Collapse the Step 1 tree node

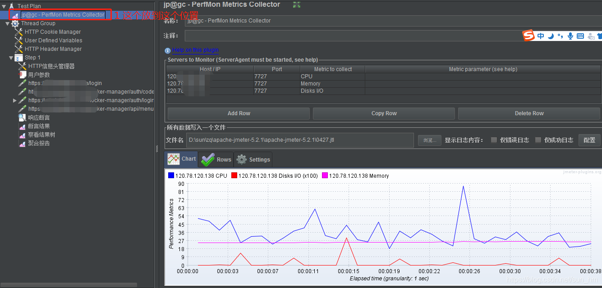[x=11, y=58]
